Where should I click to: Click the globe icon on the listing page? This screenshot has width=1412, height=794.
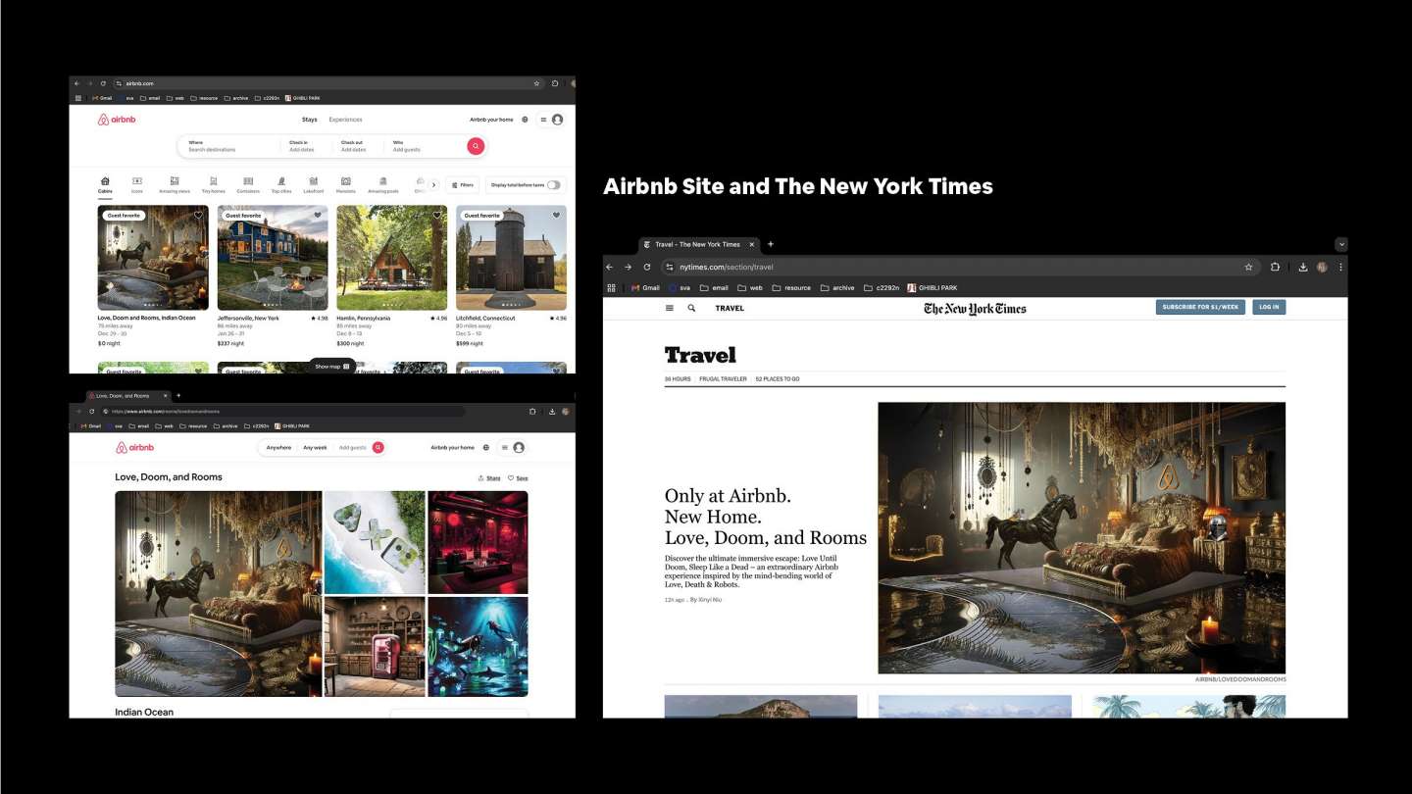pyautogui.click(x=485, y=447)
